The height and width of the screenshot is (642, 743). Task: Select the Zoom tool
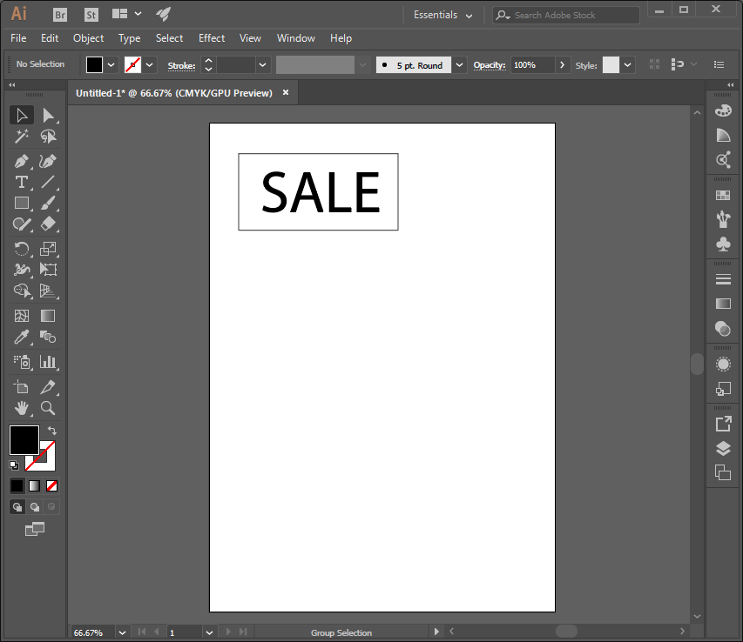point(48,408)
